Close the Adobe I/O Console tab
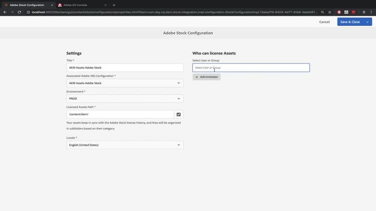This screenshot has height=211, width=376. (105, 5)
